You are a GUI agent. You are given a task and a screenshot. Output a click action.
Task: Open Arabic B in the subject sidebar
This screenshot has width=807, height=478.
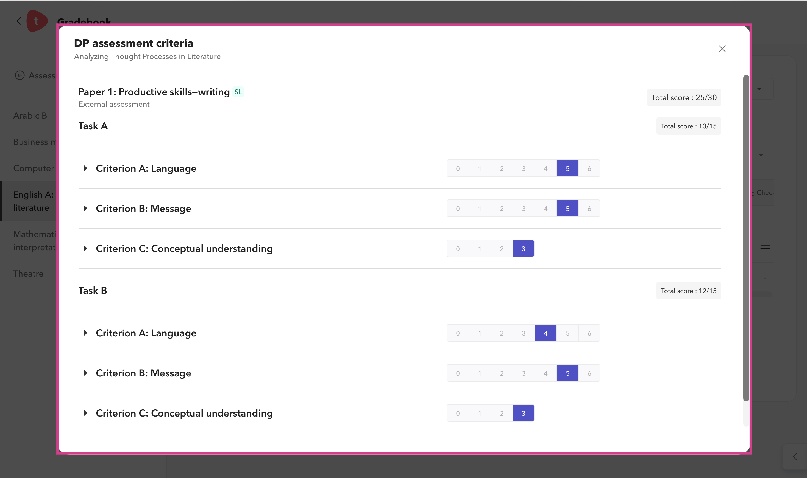point(30,115)
